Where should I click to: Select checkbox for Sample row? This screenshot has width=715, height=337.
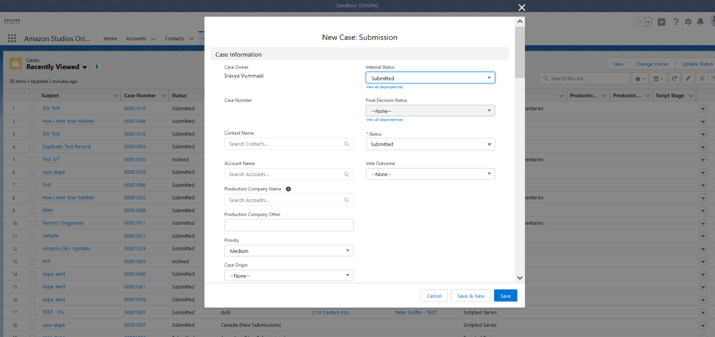(x=32, y=236)
